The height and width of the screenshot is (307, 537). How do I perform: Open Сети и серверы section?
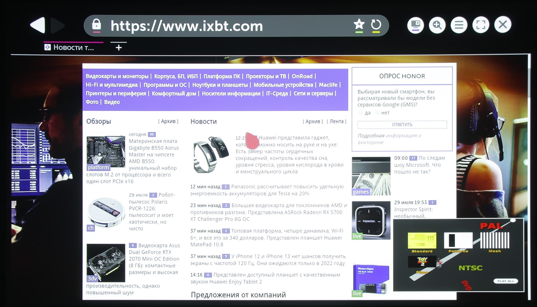point(313,94)
